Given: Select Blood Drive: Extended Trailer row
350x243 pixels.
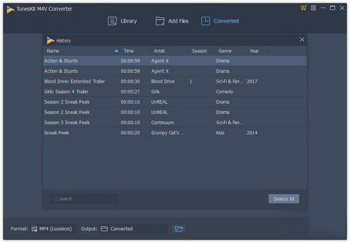Looking at the screenshot, I should tap(175, 82).
